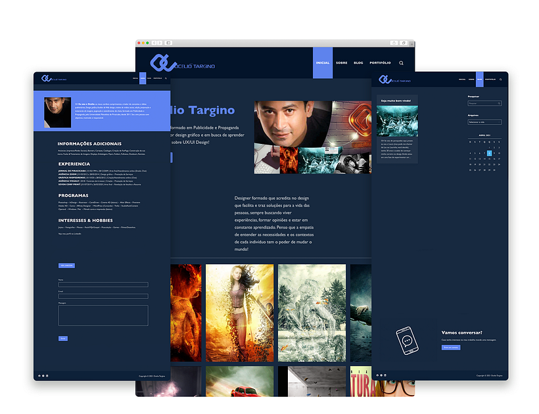Submit the form with Enviar button
Viewport: 539px width, 414px height.
(x=63, y=338)
